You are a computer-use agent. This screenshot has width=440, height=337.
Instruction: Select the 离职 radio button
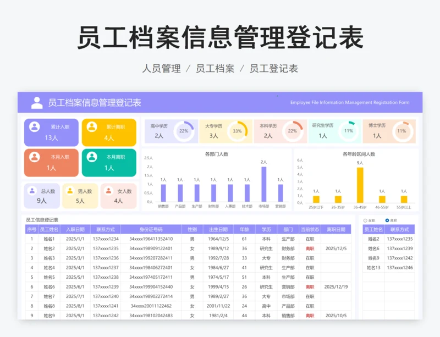coord(387,220)
